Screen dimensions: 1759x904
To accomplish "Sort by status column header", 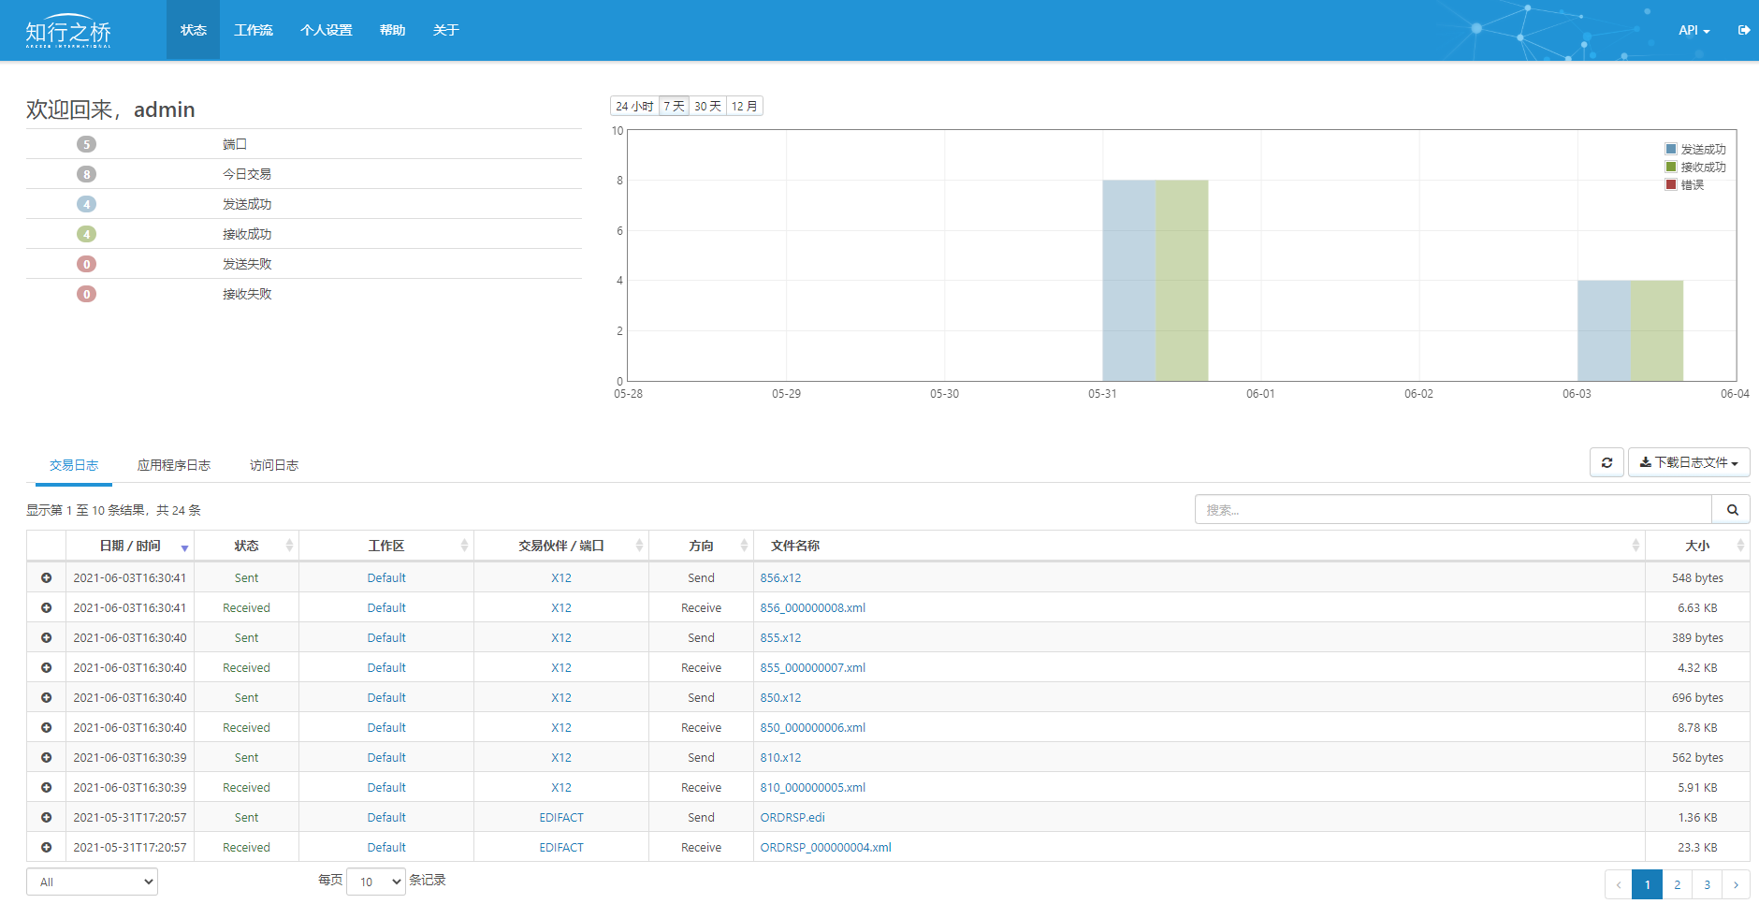I will point(247,546).
